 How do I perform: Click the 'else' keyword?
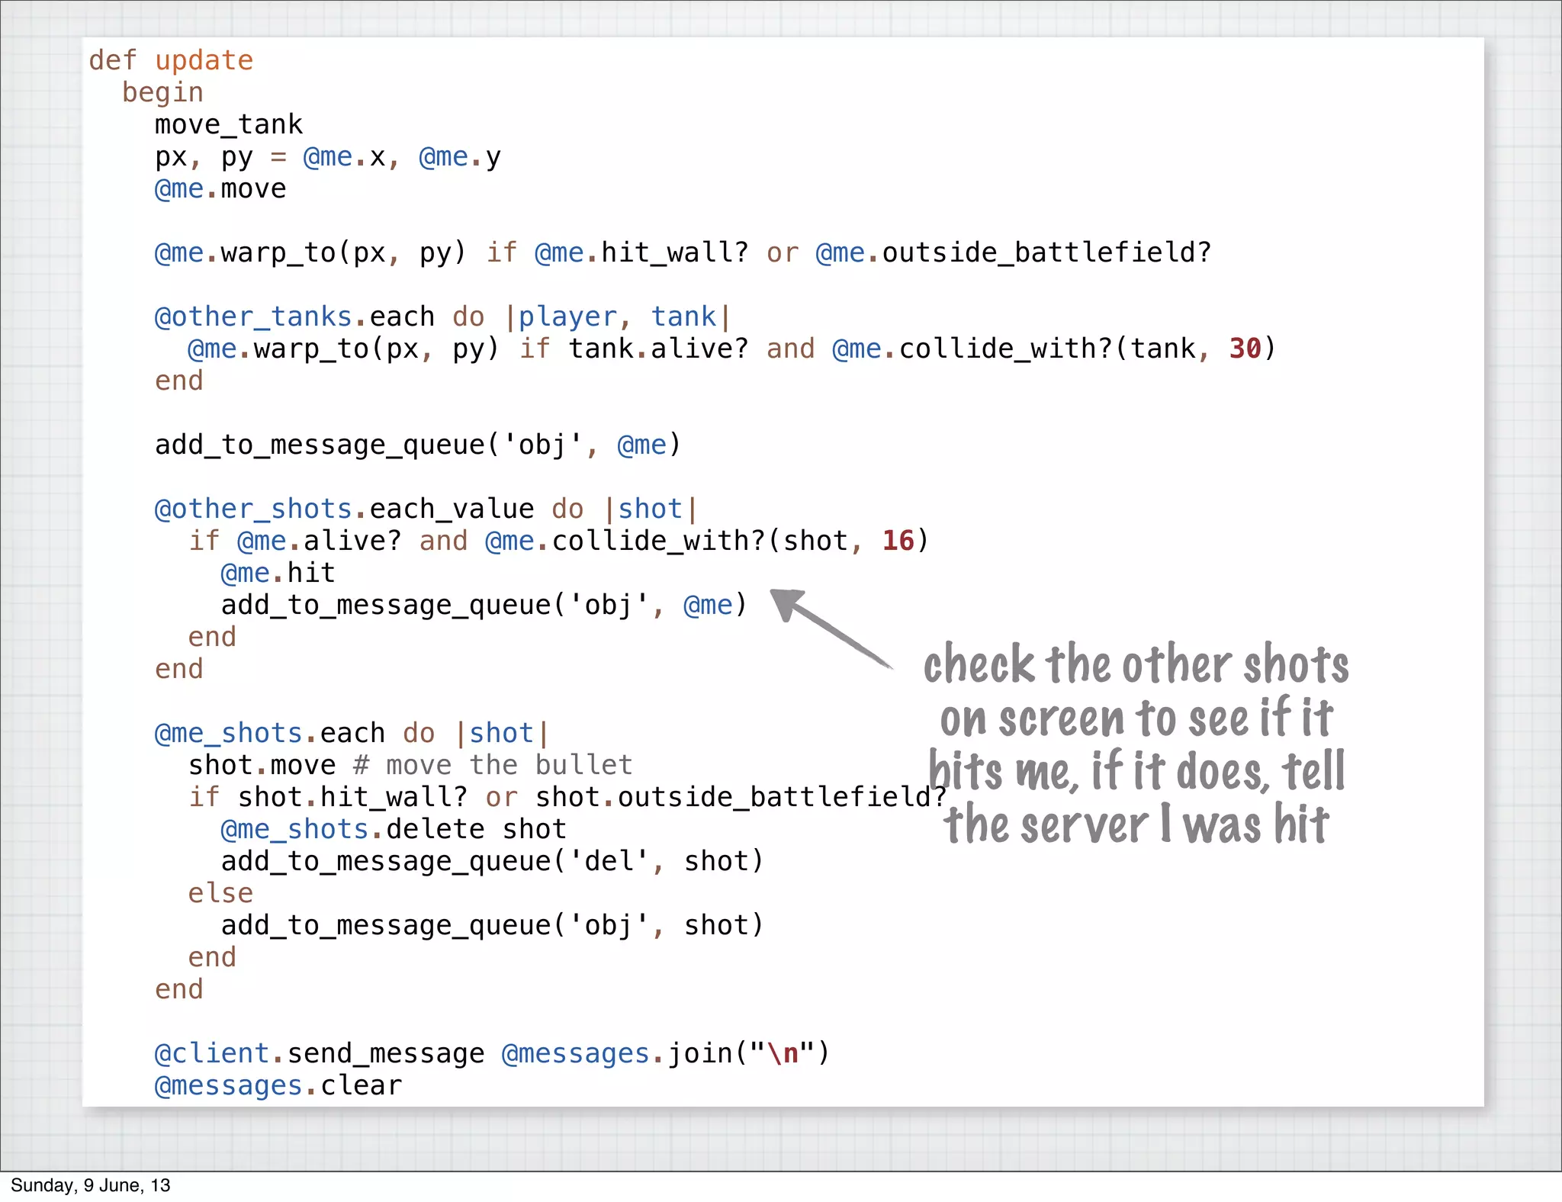click(220, 893)
